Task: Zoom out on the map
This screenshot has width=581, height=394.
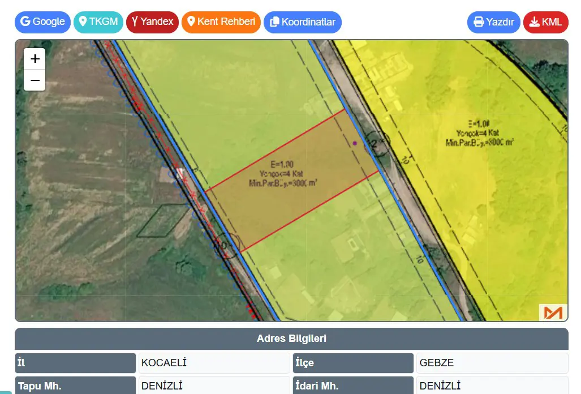Action: pyautogui.click(x=35, y=80)
